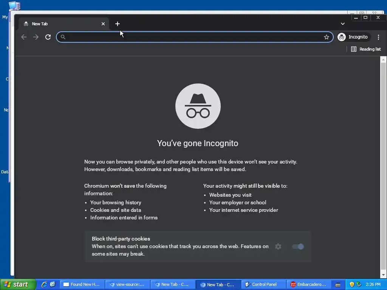This screenshot has height=290, width=387.
Task: Click Cookies and site data list item
Action: tap(116, 210)
